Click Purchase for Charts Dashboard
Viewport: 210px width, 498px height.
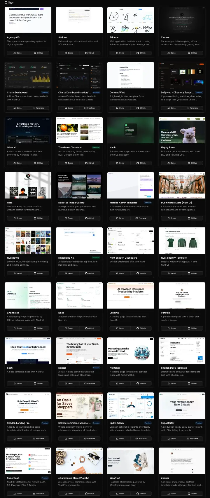point(38,108)
